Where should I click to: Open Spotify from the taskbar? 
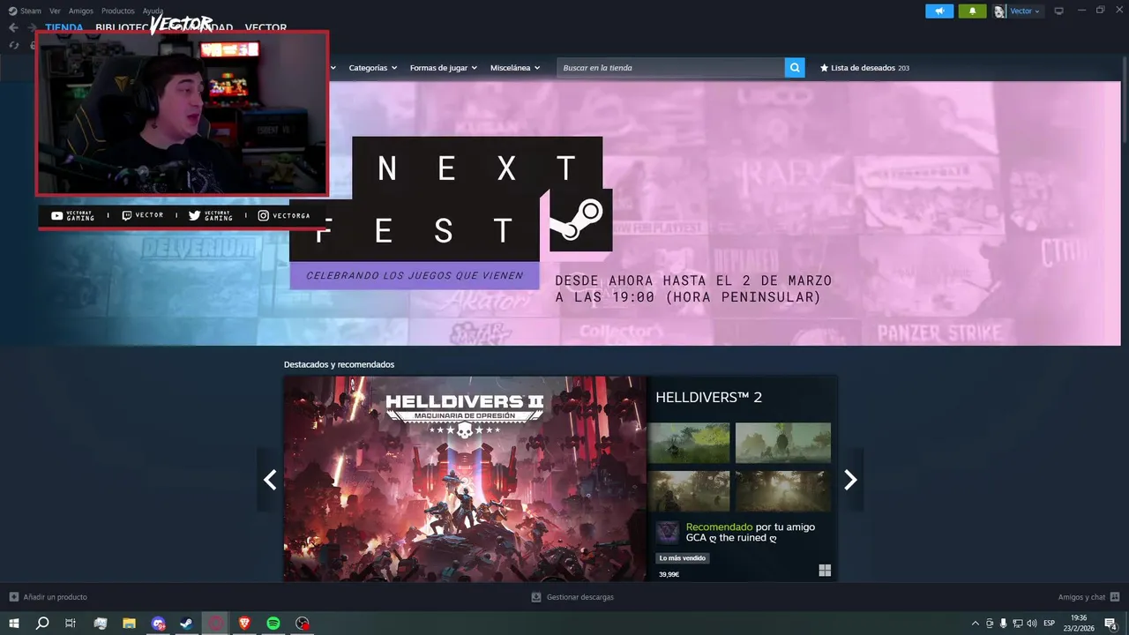pos(273,624)
